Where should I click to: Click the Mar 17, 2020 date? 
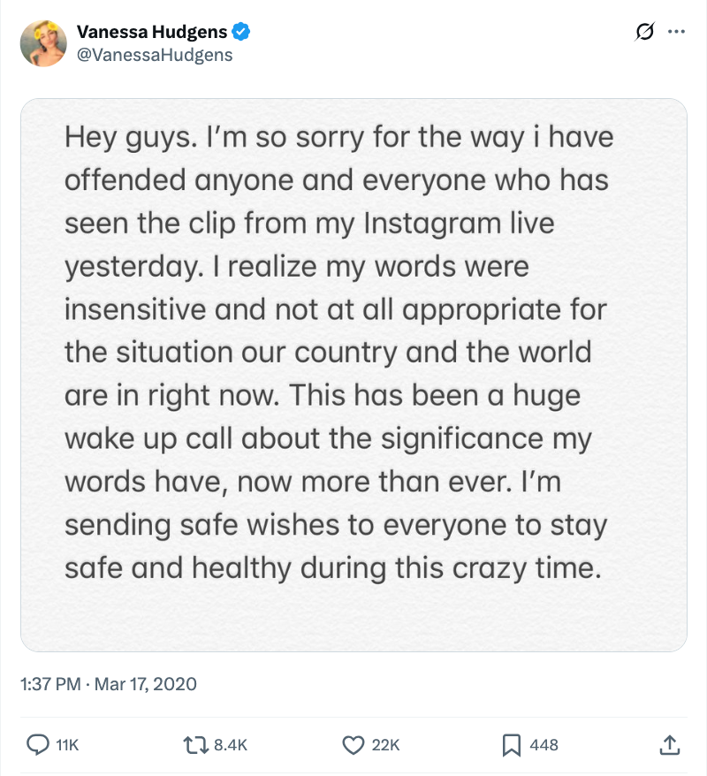click(145, 684)
